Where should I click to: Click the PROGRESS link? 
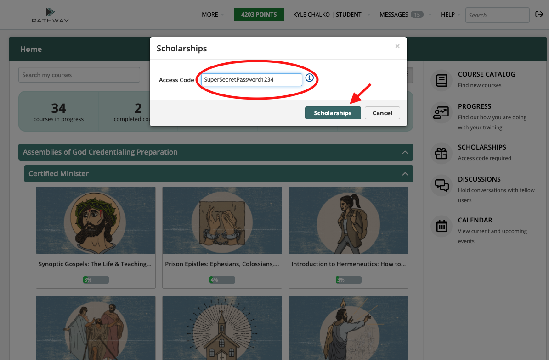click(x=475, y=106)
